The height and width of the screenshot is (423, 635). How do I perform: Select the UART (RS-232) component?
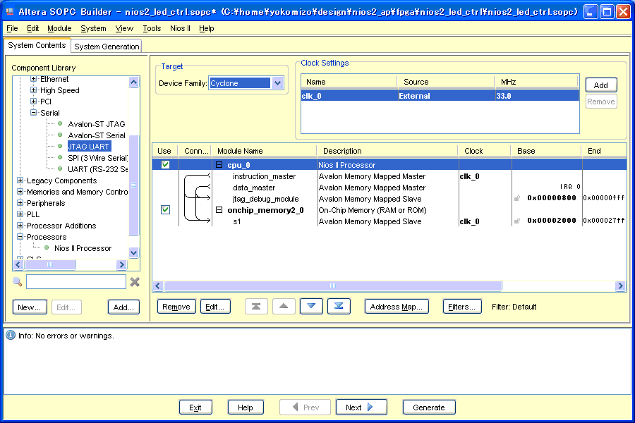tap(97, 169)
